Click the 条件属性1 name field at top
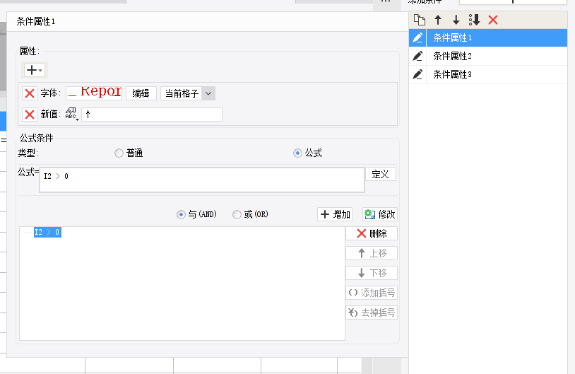The width and height of the screenshot is (575, 374). pyautogui.click(x=207, y=22)
